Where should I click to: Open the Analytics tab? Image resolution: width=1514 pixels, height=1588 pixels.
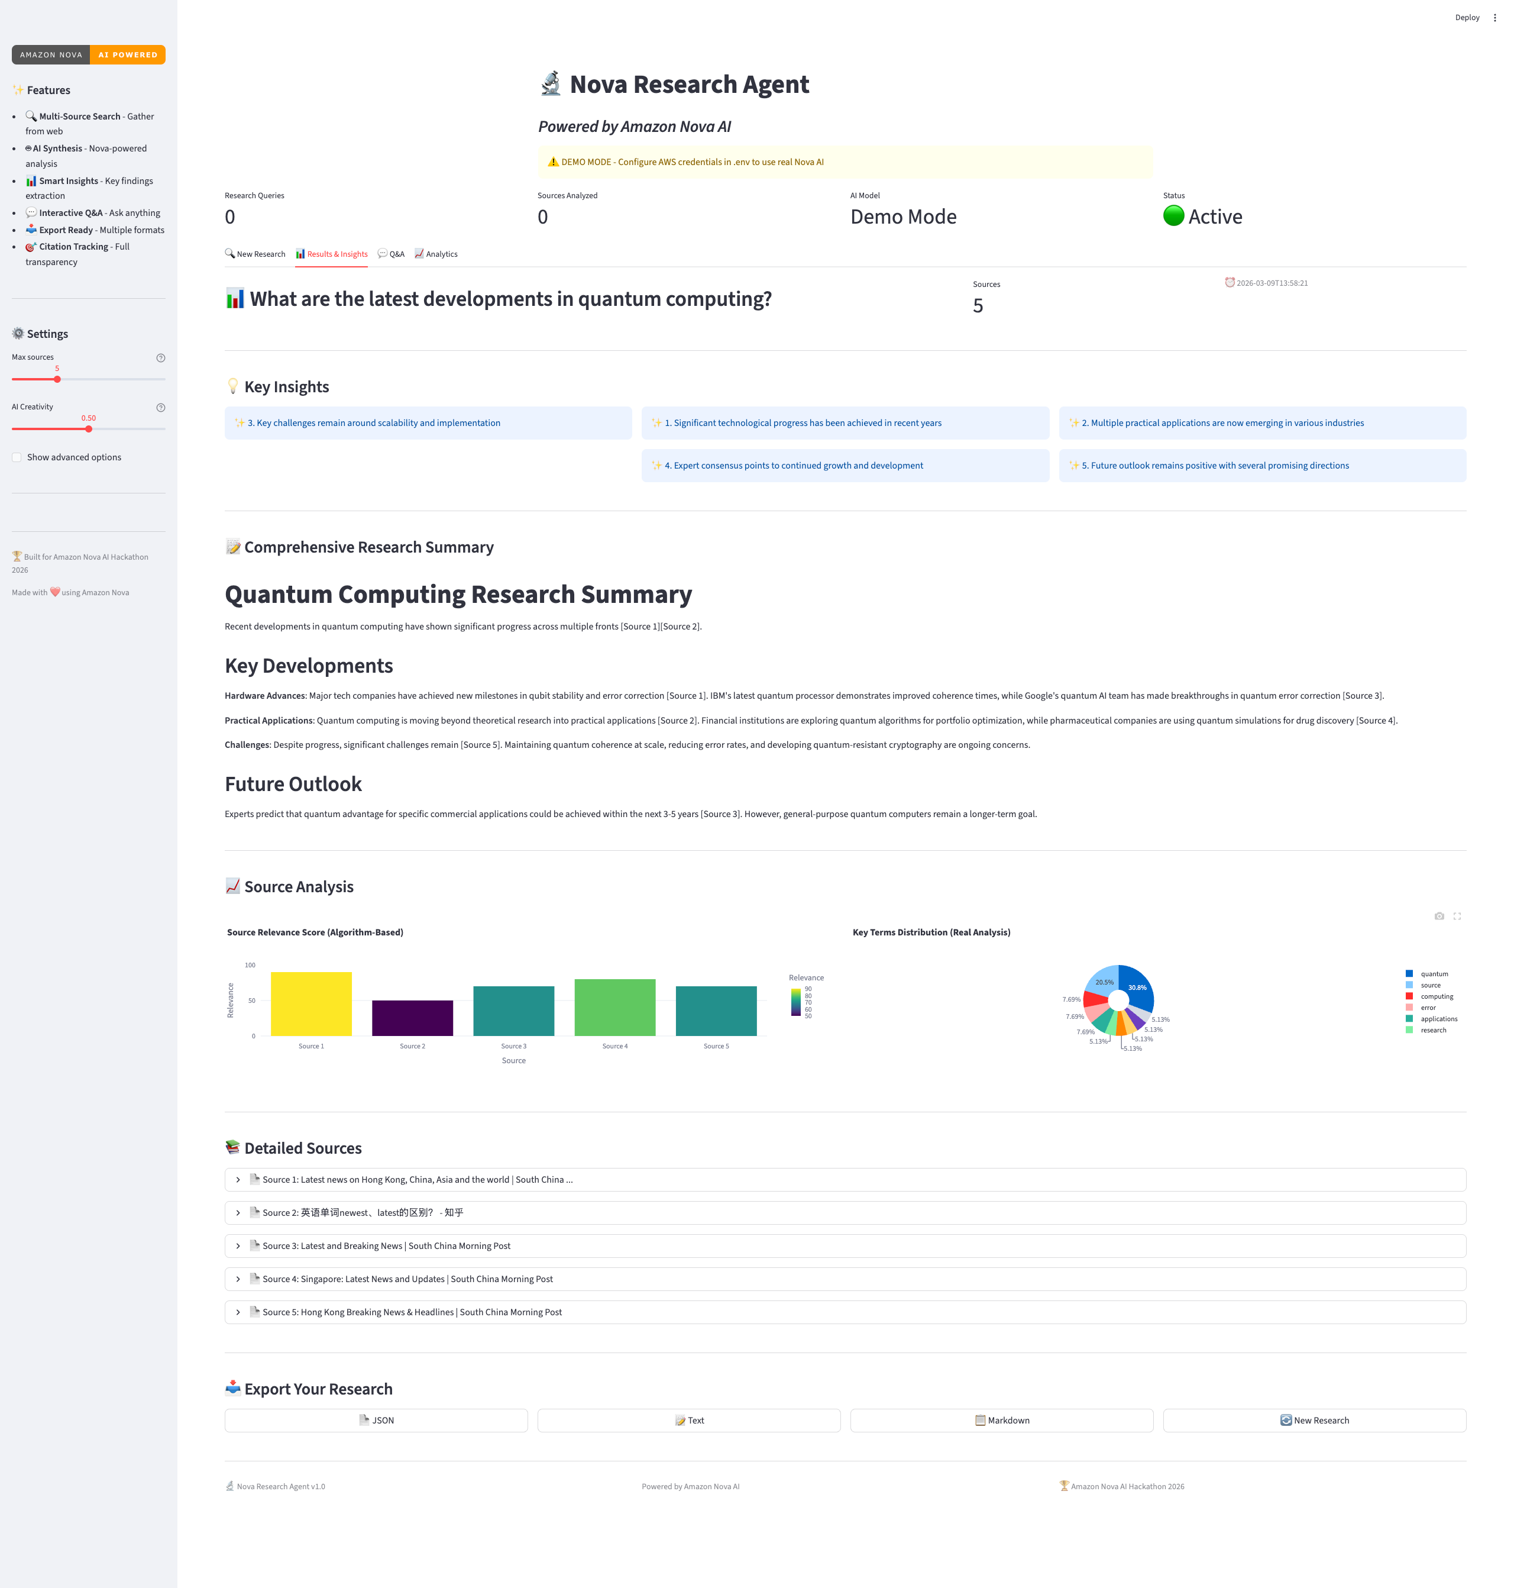[x=436, y=253]
